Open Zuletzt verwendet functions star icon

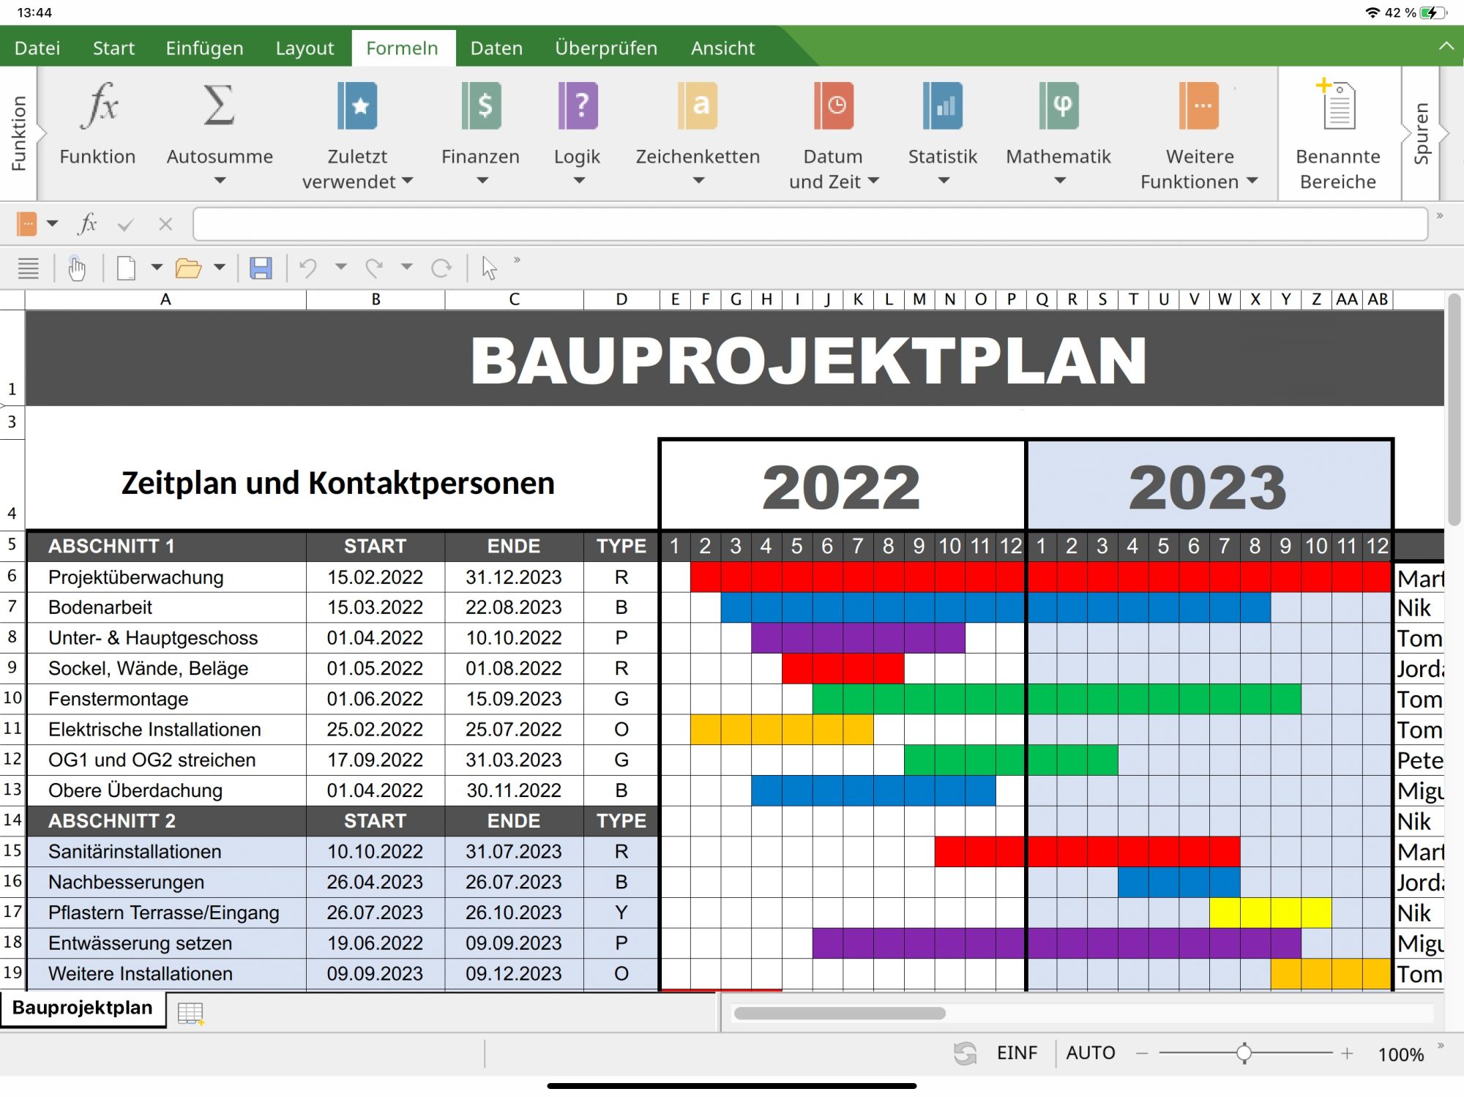357,106
